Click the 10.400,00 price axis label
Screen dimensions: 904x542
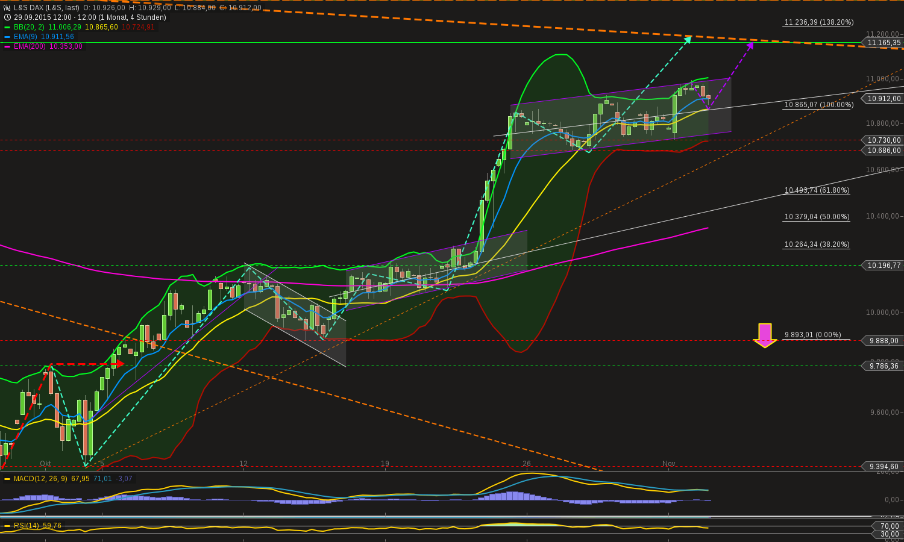tap(882, 216)
